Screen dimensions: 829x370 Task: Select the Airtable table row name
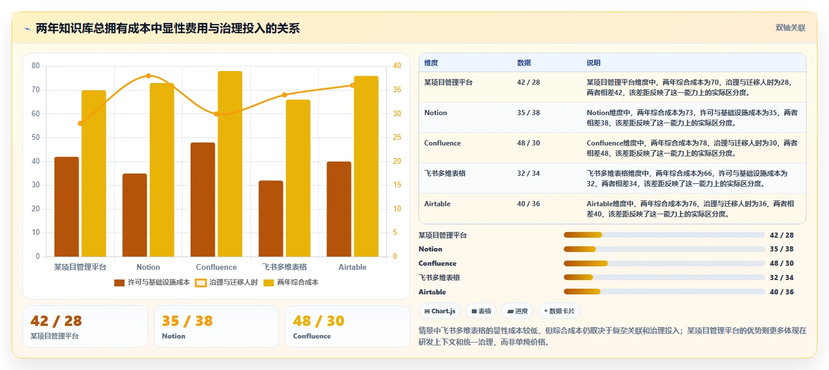pyautogui.click(x=437, y=204)
